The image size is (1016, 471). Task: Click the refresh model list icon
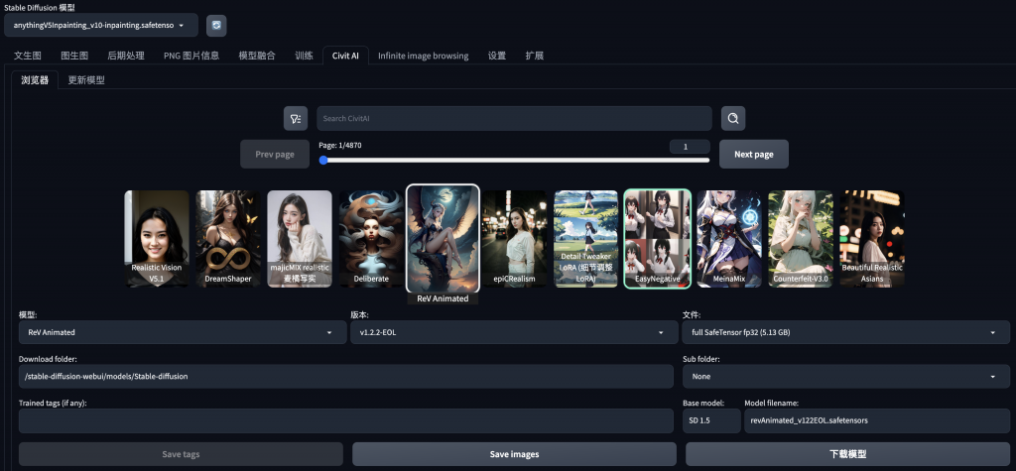pos(216,25)
